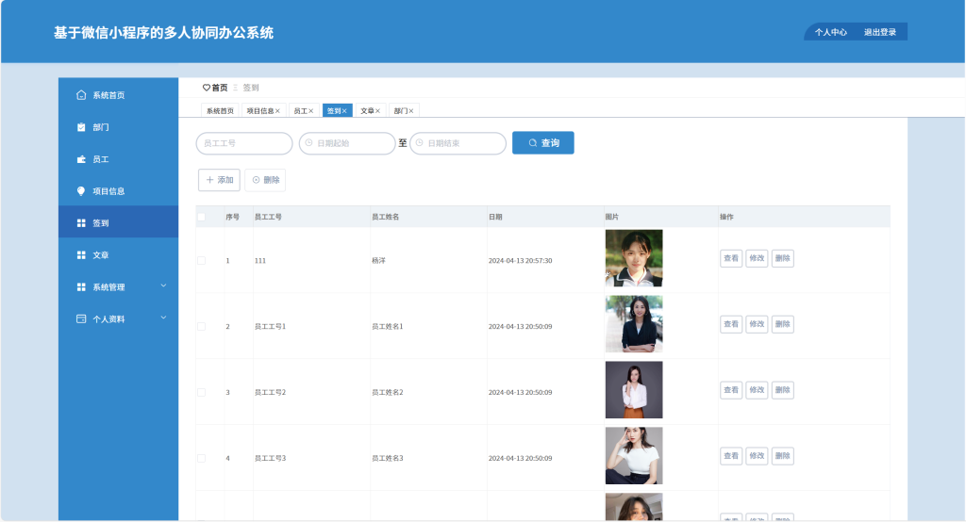This screenshot has height=522, width=966.
Task: Click the grid icon beside 文章 in sidebar
Action: point(81,254)
